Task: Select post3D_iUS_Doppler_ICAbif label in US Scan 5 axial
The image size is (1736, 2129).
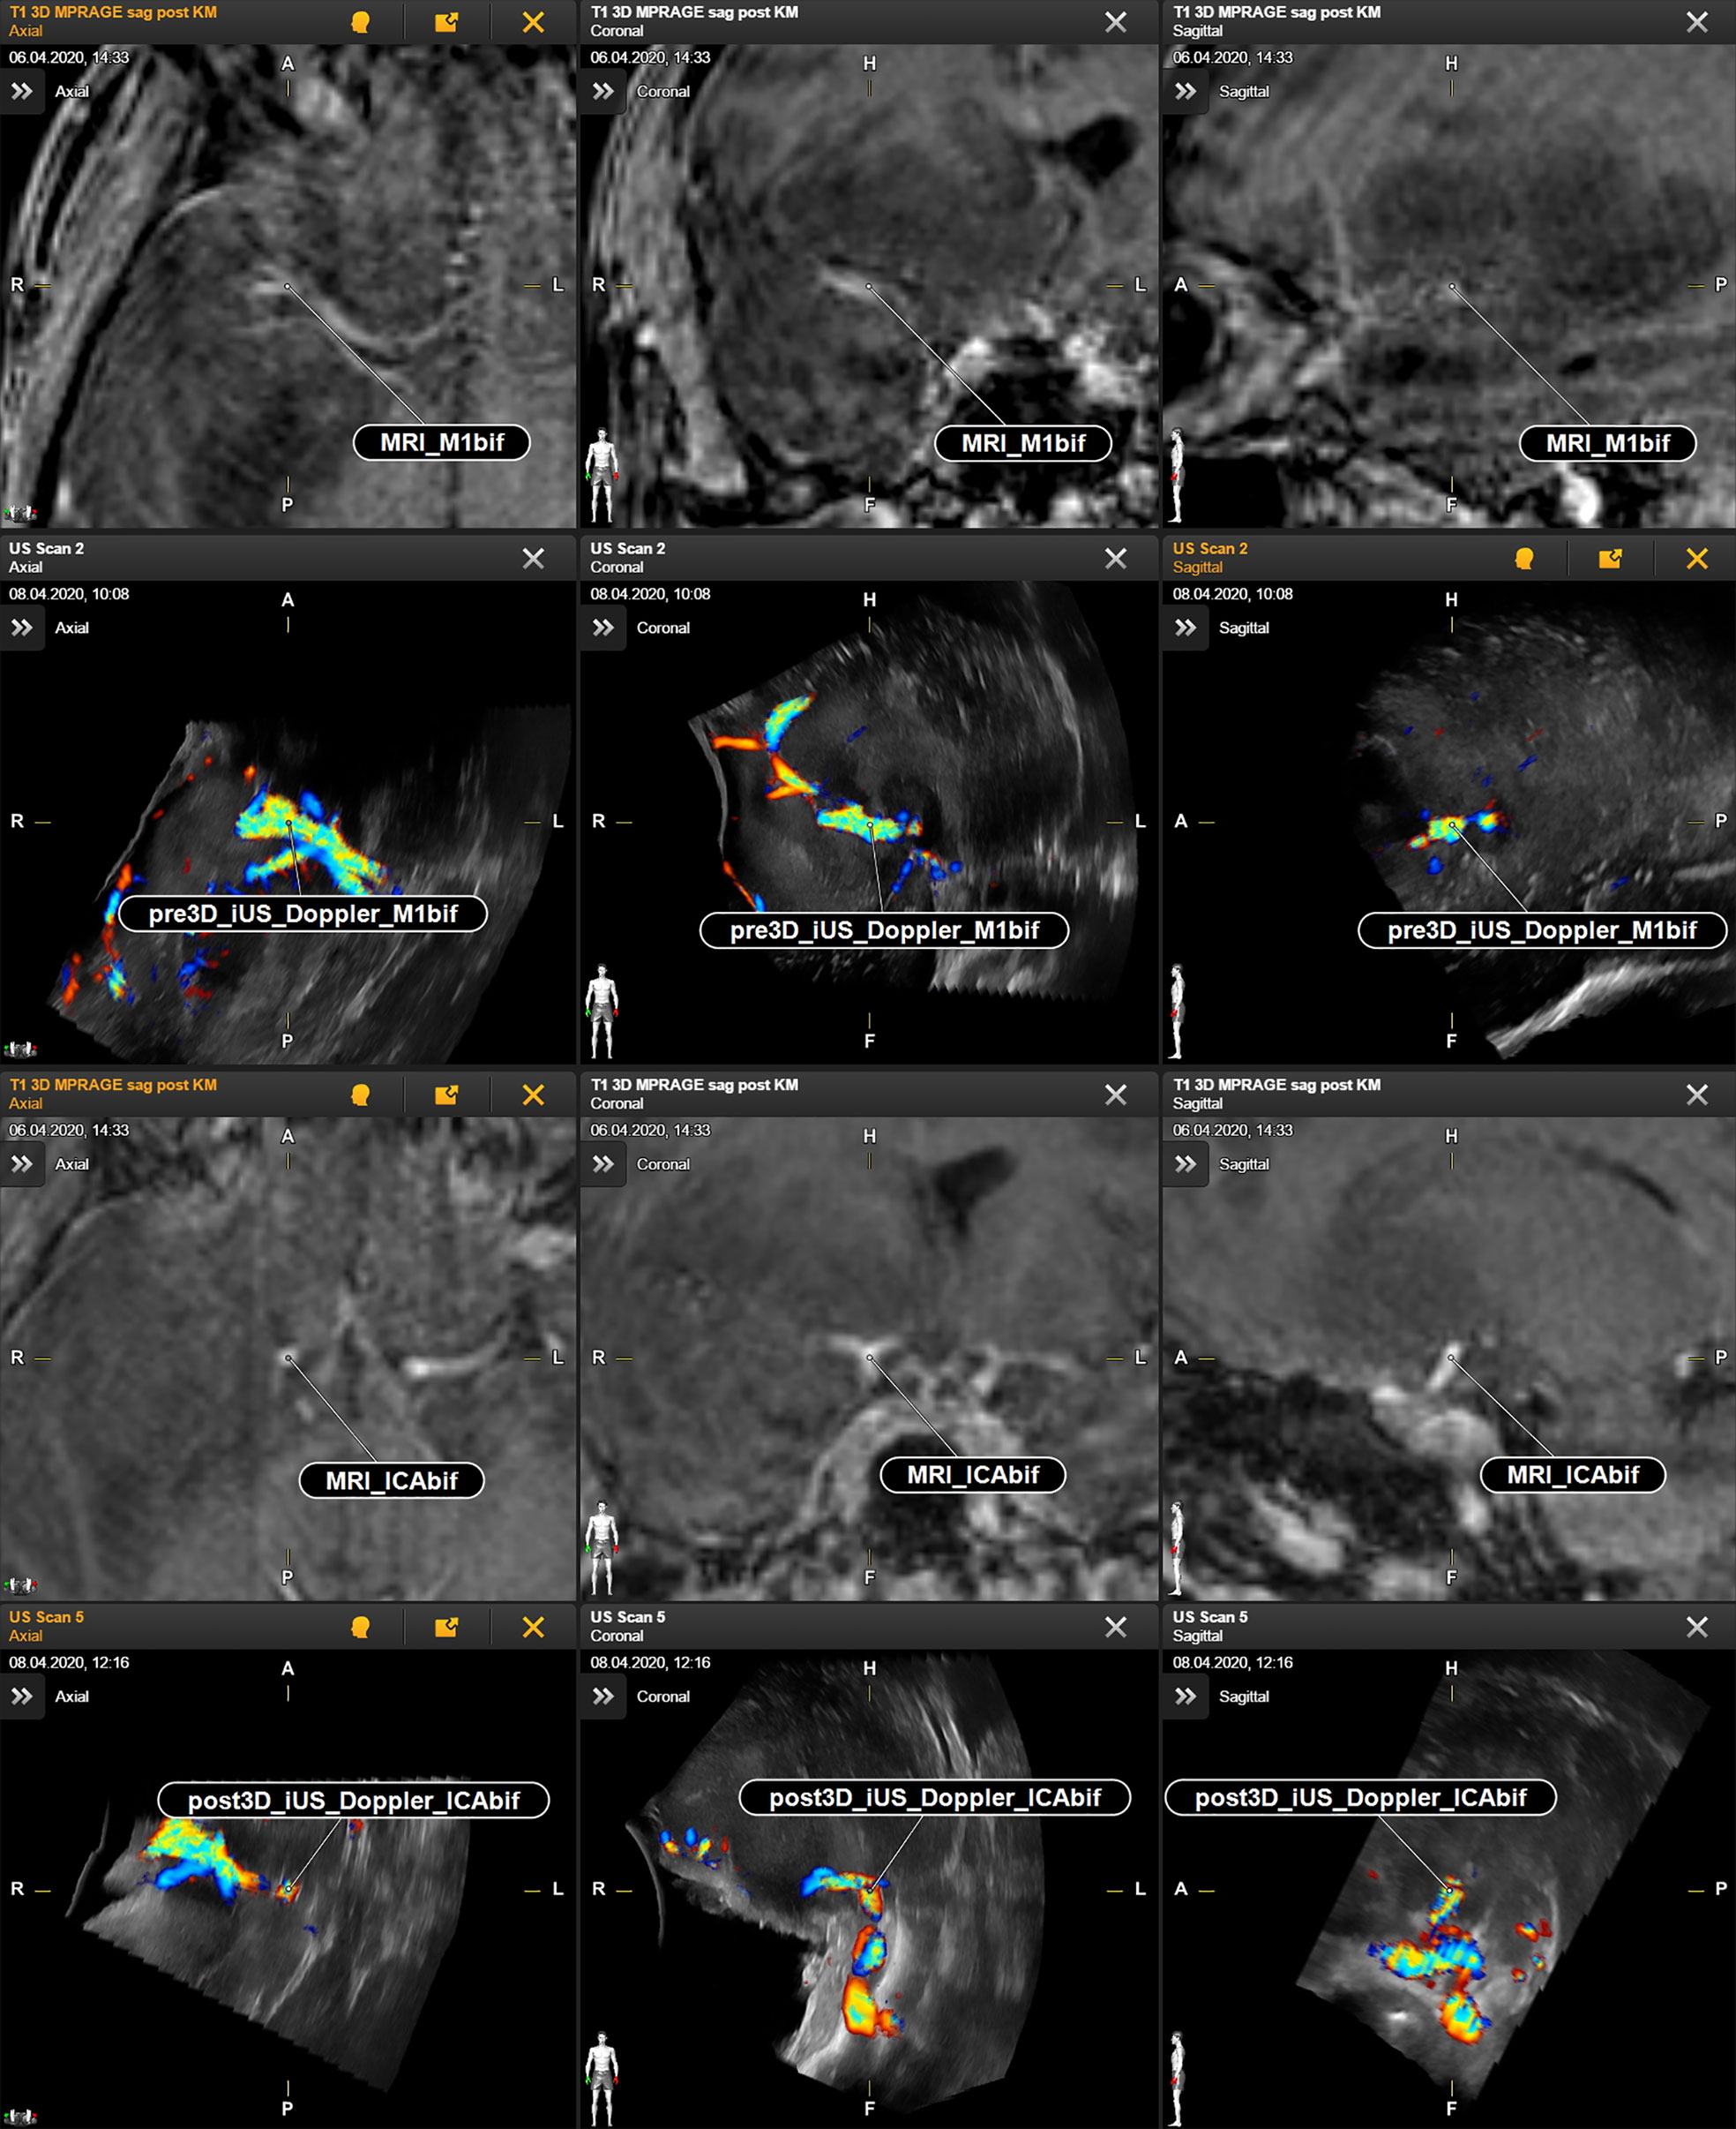Action: tap(353, 1801)
